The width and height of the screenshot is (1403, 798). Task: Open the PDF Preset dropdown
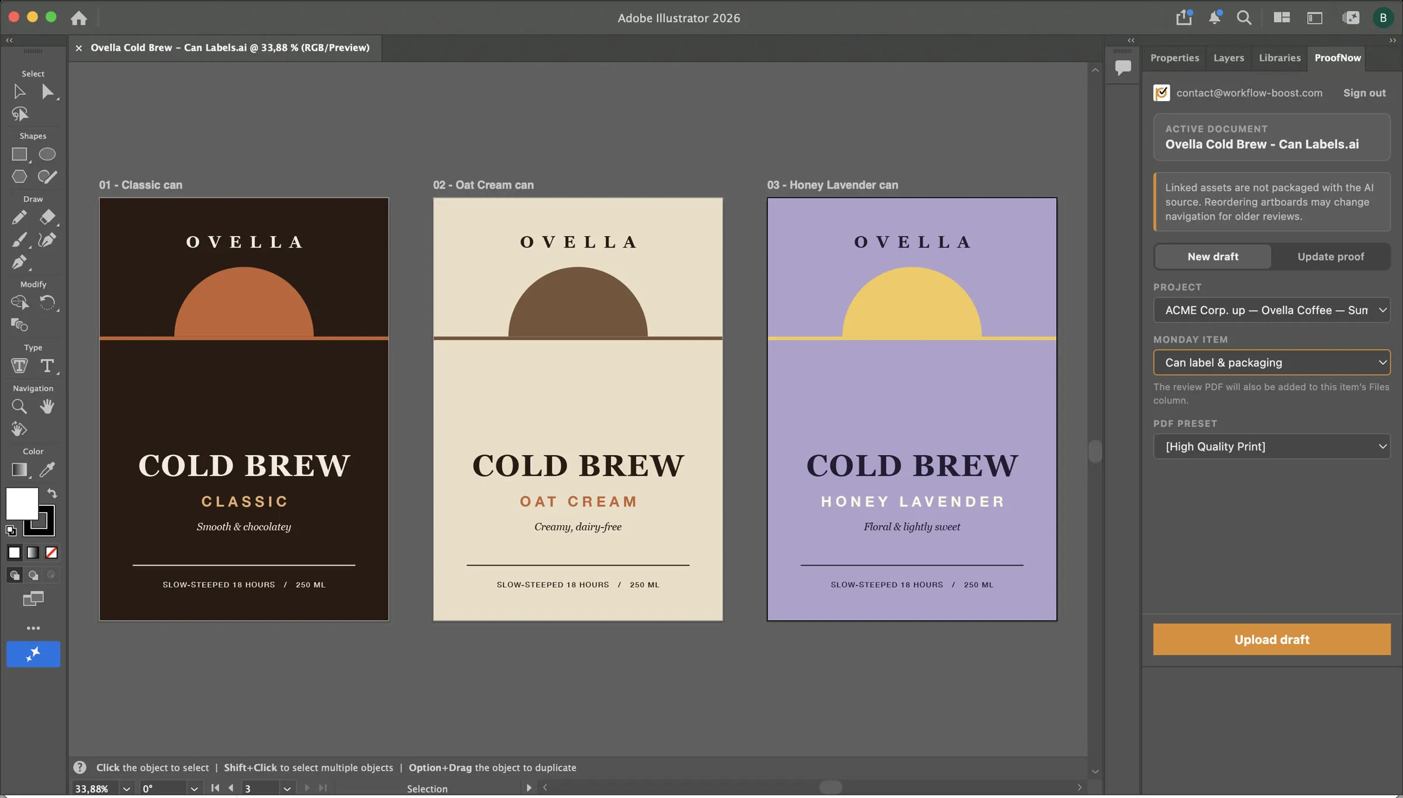tap(1271, 447)
